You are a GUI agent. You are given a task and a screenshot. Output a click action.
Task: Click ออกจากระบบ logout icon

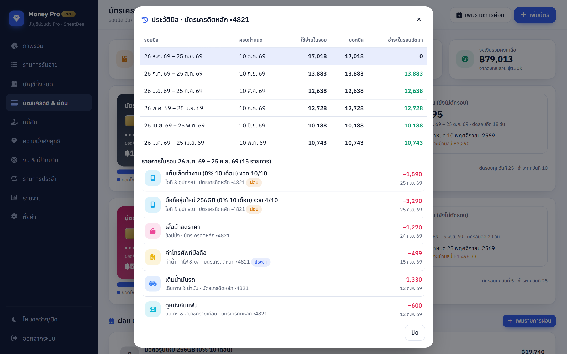[14, 338]
